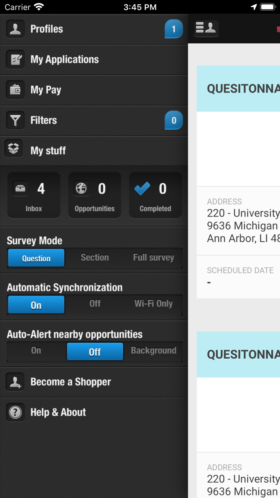Choose Background for Auto-Alert opportunities

coord(153,351)
